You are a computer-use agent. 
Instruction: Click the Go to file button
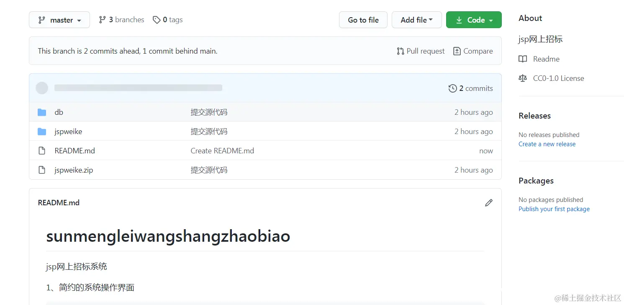pyautogui.click(x=363, y=20)
